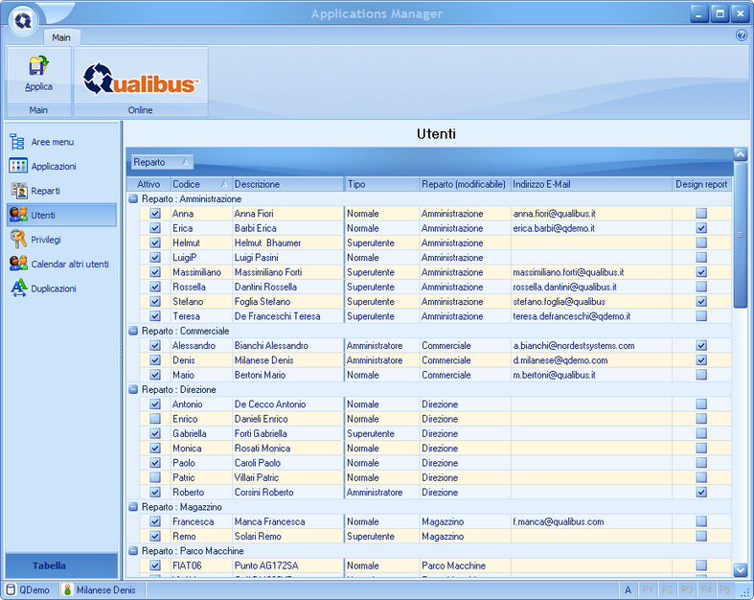Collapse the Reparto : Magazzino group
The width and height of the screenshot is (754, 600).
coord(133,507)
